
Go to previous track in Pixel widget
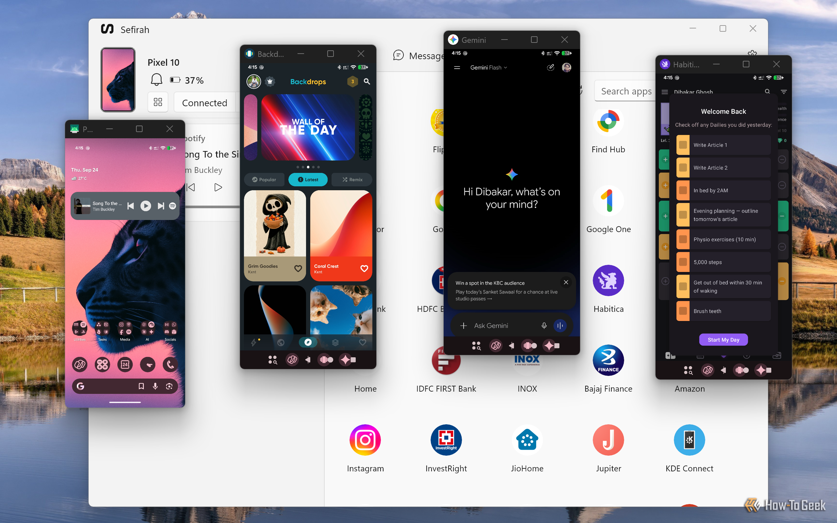click(x=130, y=206)
